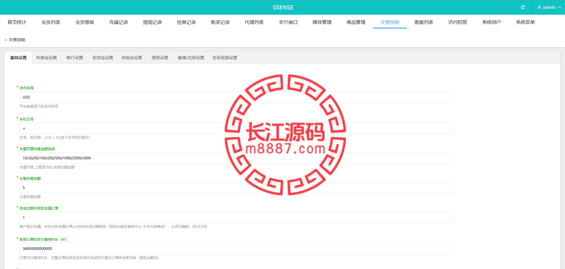
Task: Switch to 体验金设置 tab
Action: (132, 58)
